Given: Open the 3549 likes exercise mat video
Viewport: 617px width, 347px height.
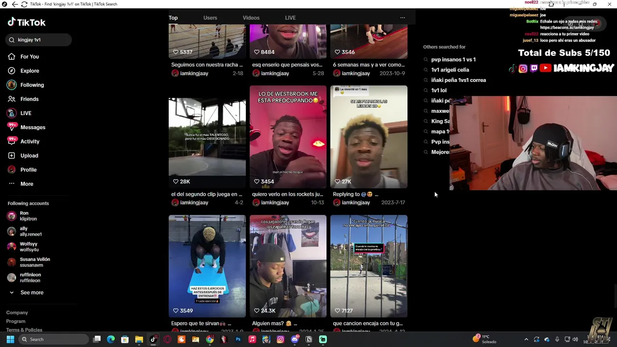Looking at the screenshot, I should (x=207, y=266).
